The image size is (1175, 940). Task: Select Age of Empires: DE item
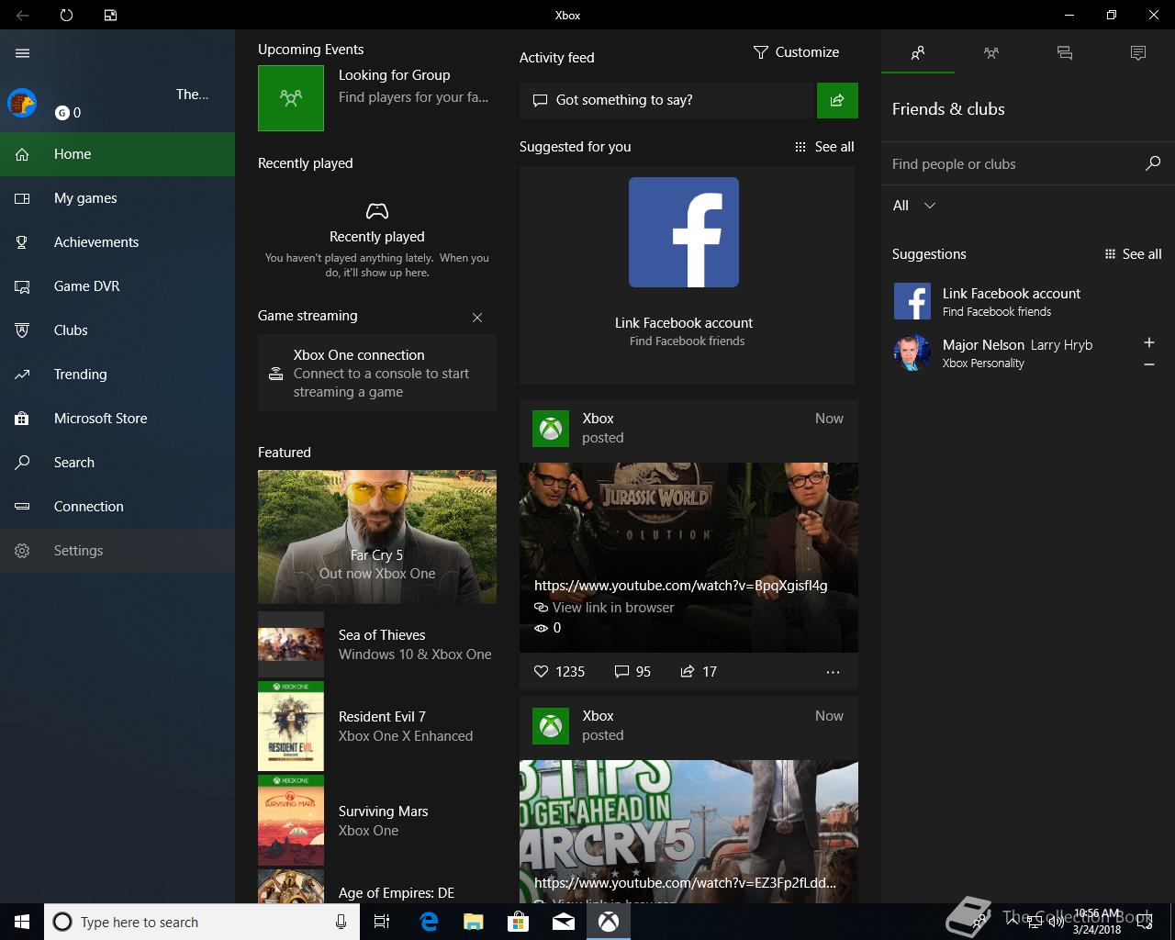pos(377,887)
